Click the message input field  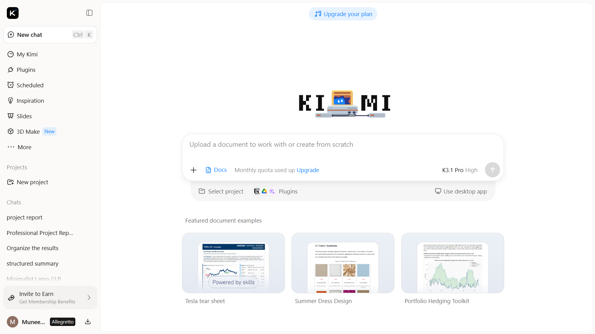[343, 145]
